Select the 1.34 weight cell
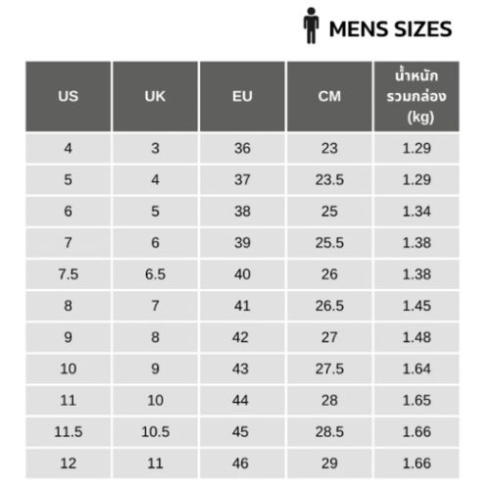Screen dimensions: 490x490 coord(416,212)
